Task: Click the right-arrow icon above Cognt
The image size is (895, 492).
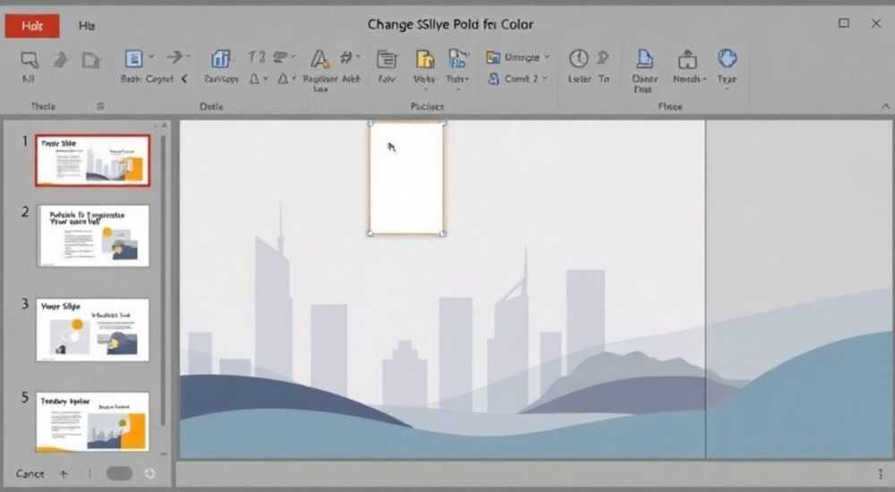Action: coord(175,56)
